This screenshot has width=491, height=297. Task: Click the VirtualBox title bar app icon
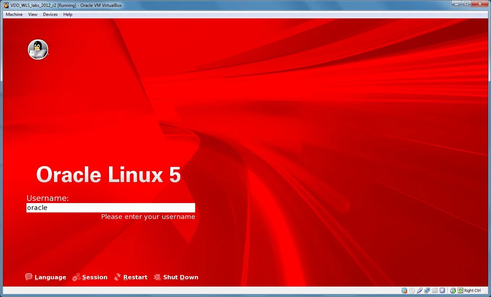pos(6,5)
